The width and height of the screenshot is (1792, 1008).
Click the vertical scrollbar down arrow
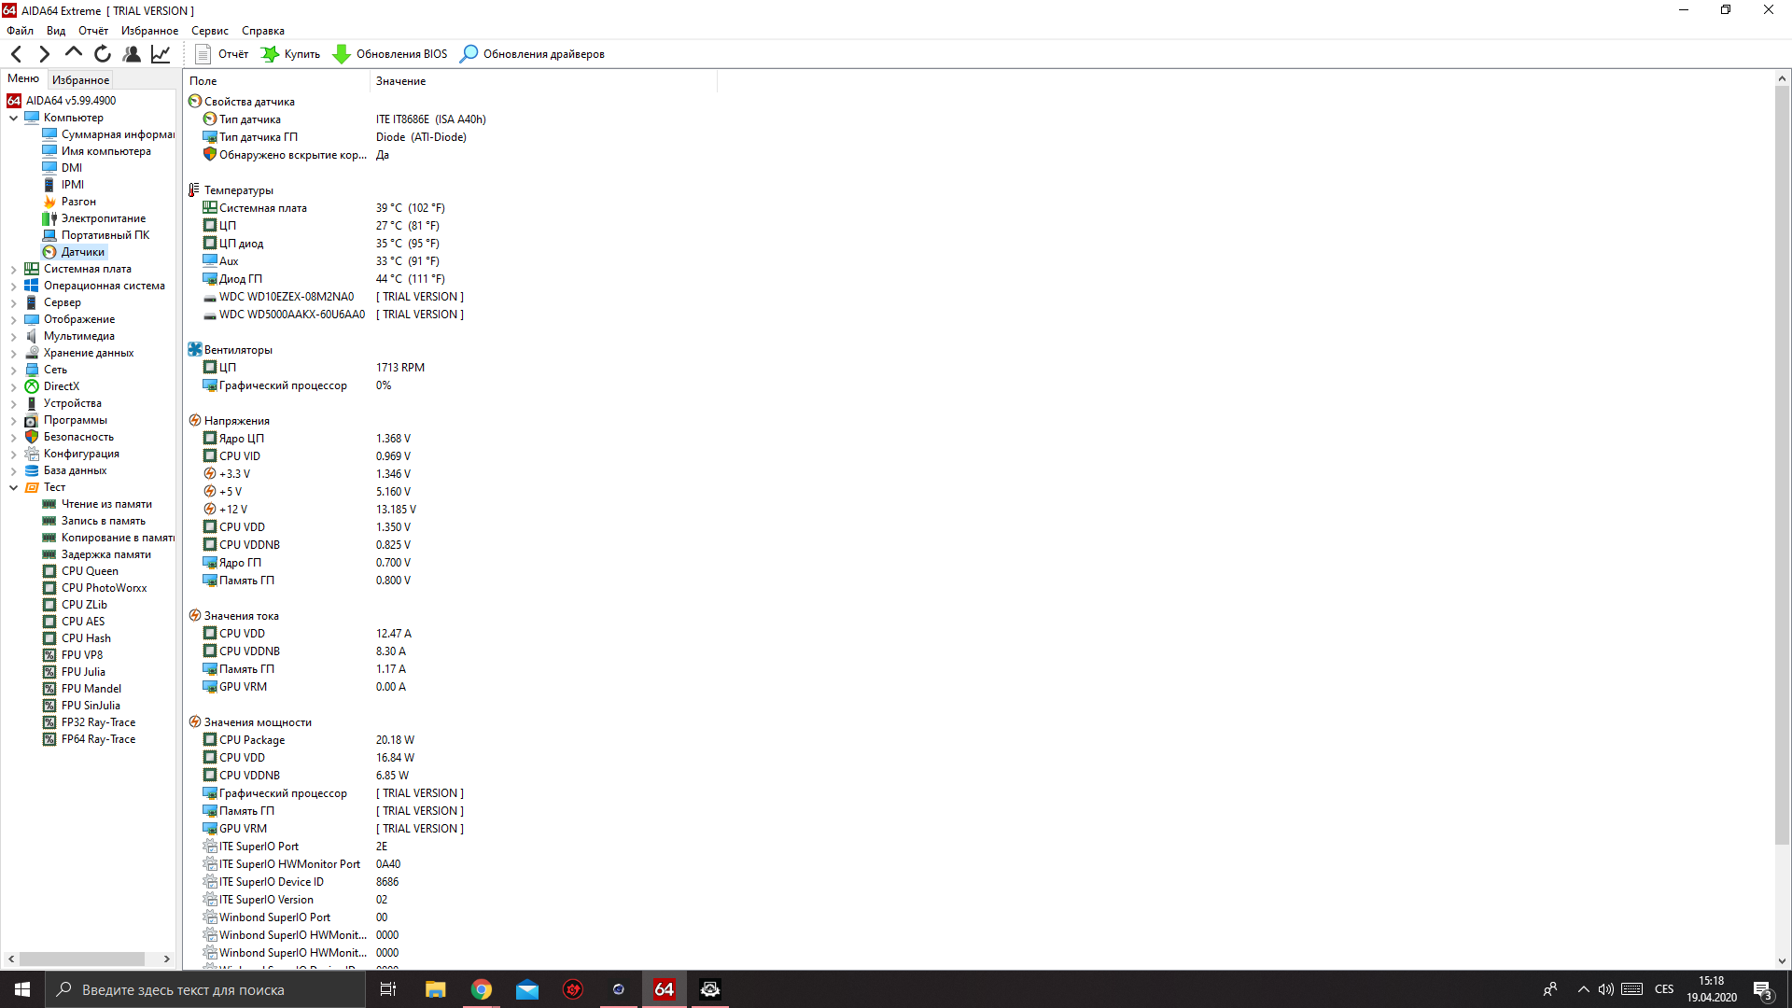(1782, 960)
